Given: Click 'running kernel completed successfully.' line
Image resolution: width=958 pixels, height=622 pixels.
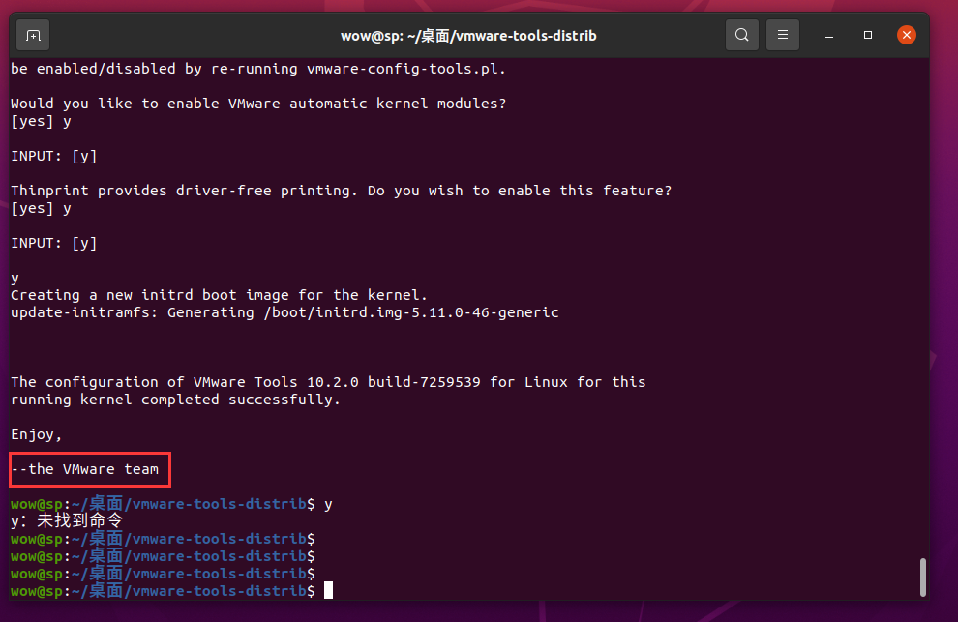Looking at the screenshot, I should point(175,400).
